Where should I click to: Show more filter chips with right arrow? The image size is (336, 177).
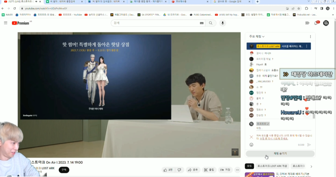click(x=311, y=166)
